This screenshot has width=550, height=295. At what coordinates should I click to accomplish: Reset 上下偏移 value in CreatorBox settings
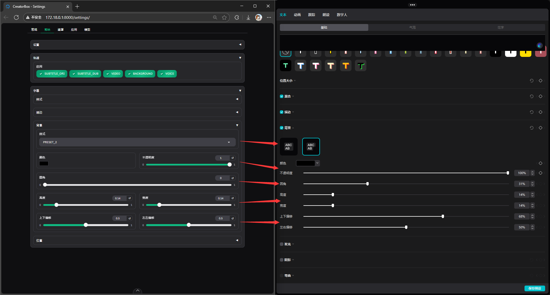point(129,218)
